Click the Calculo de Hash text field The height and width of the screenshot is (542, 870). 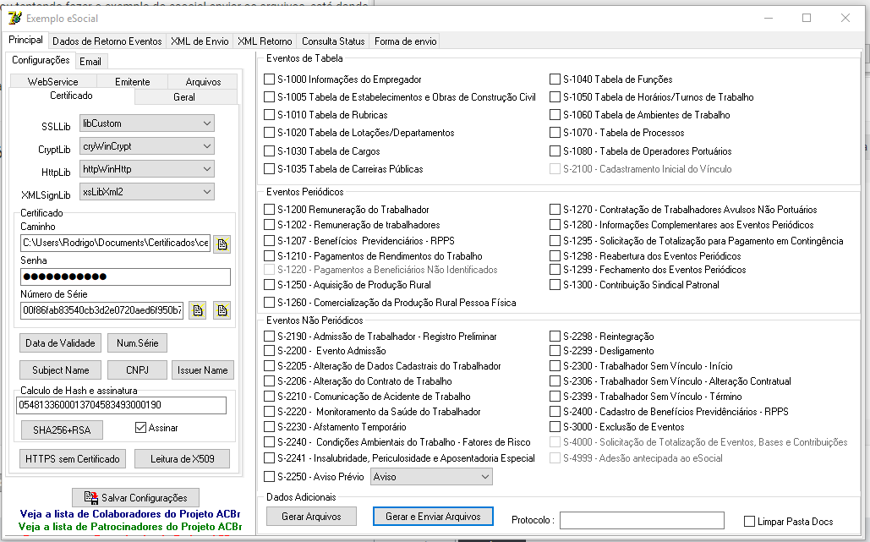[122, 405]
